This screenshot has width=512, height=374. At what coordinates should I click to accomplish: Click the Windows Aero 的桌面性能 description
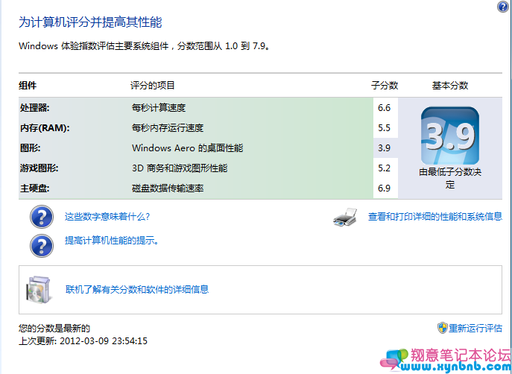click(x=187, y=148)
